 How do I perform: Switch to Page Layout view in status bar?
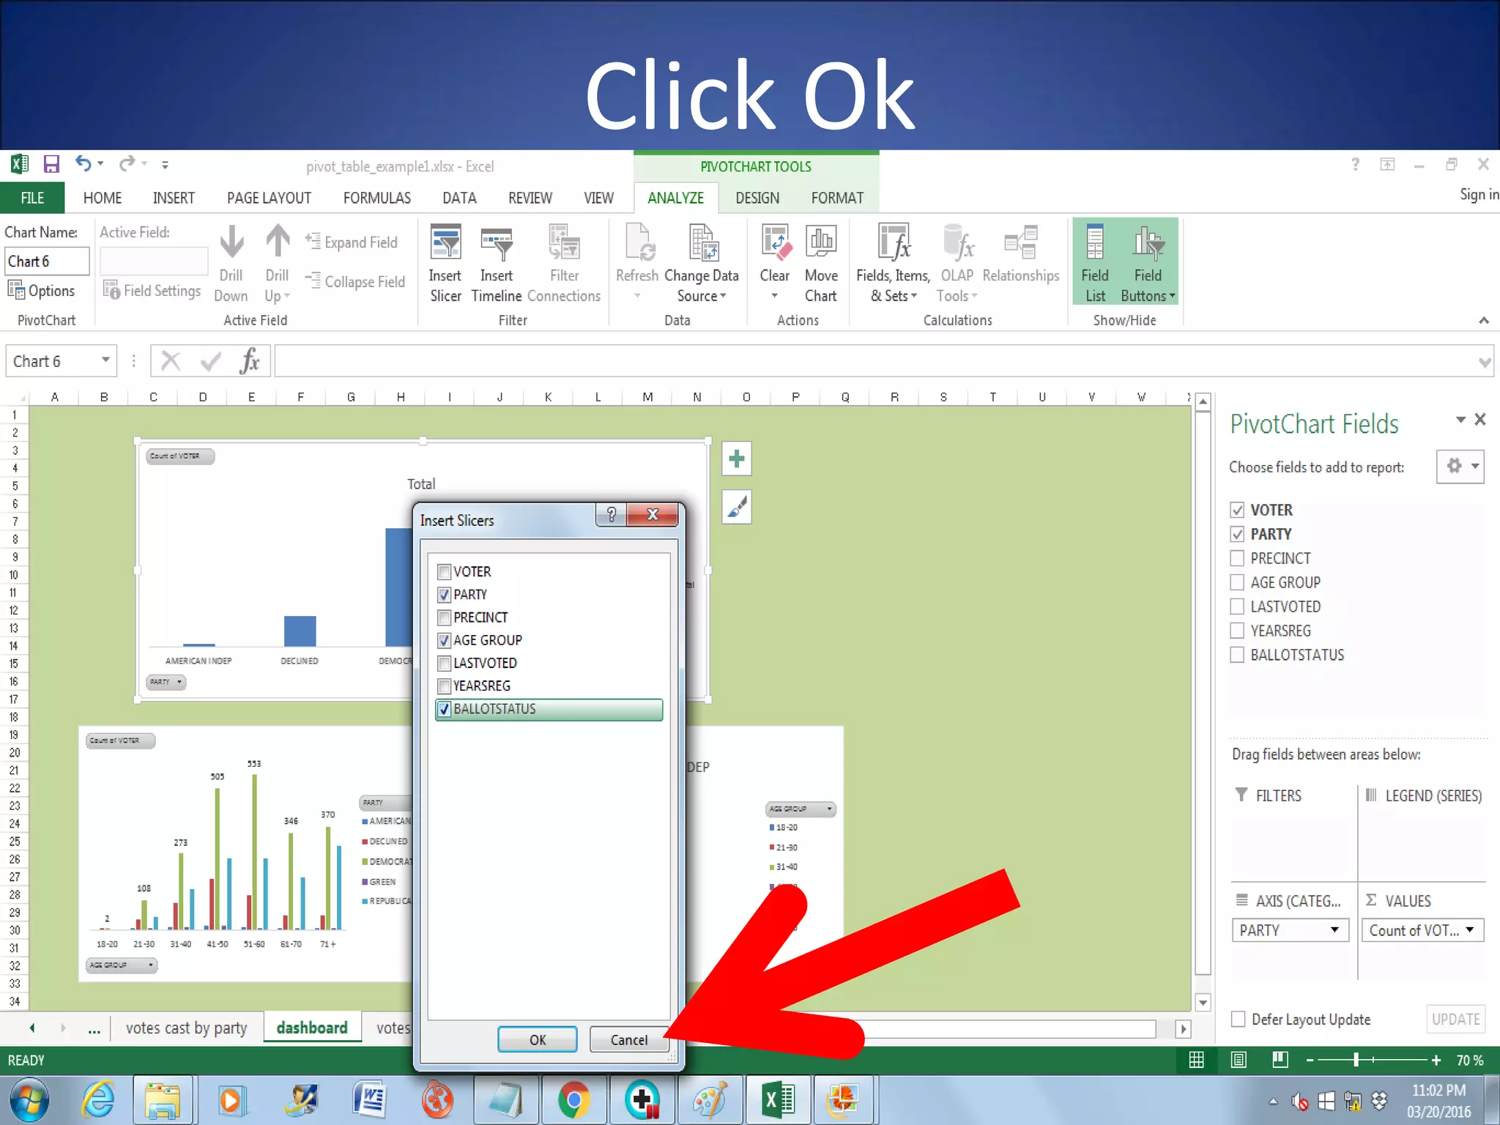tap(1239, 1060)
